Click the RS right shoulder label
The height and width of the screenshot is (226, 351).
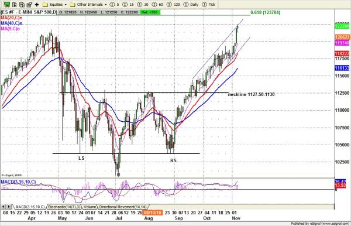click(x=173, y=160)
